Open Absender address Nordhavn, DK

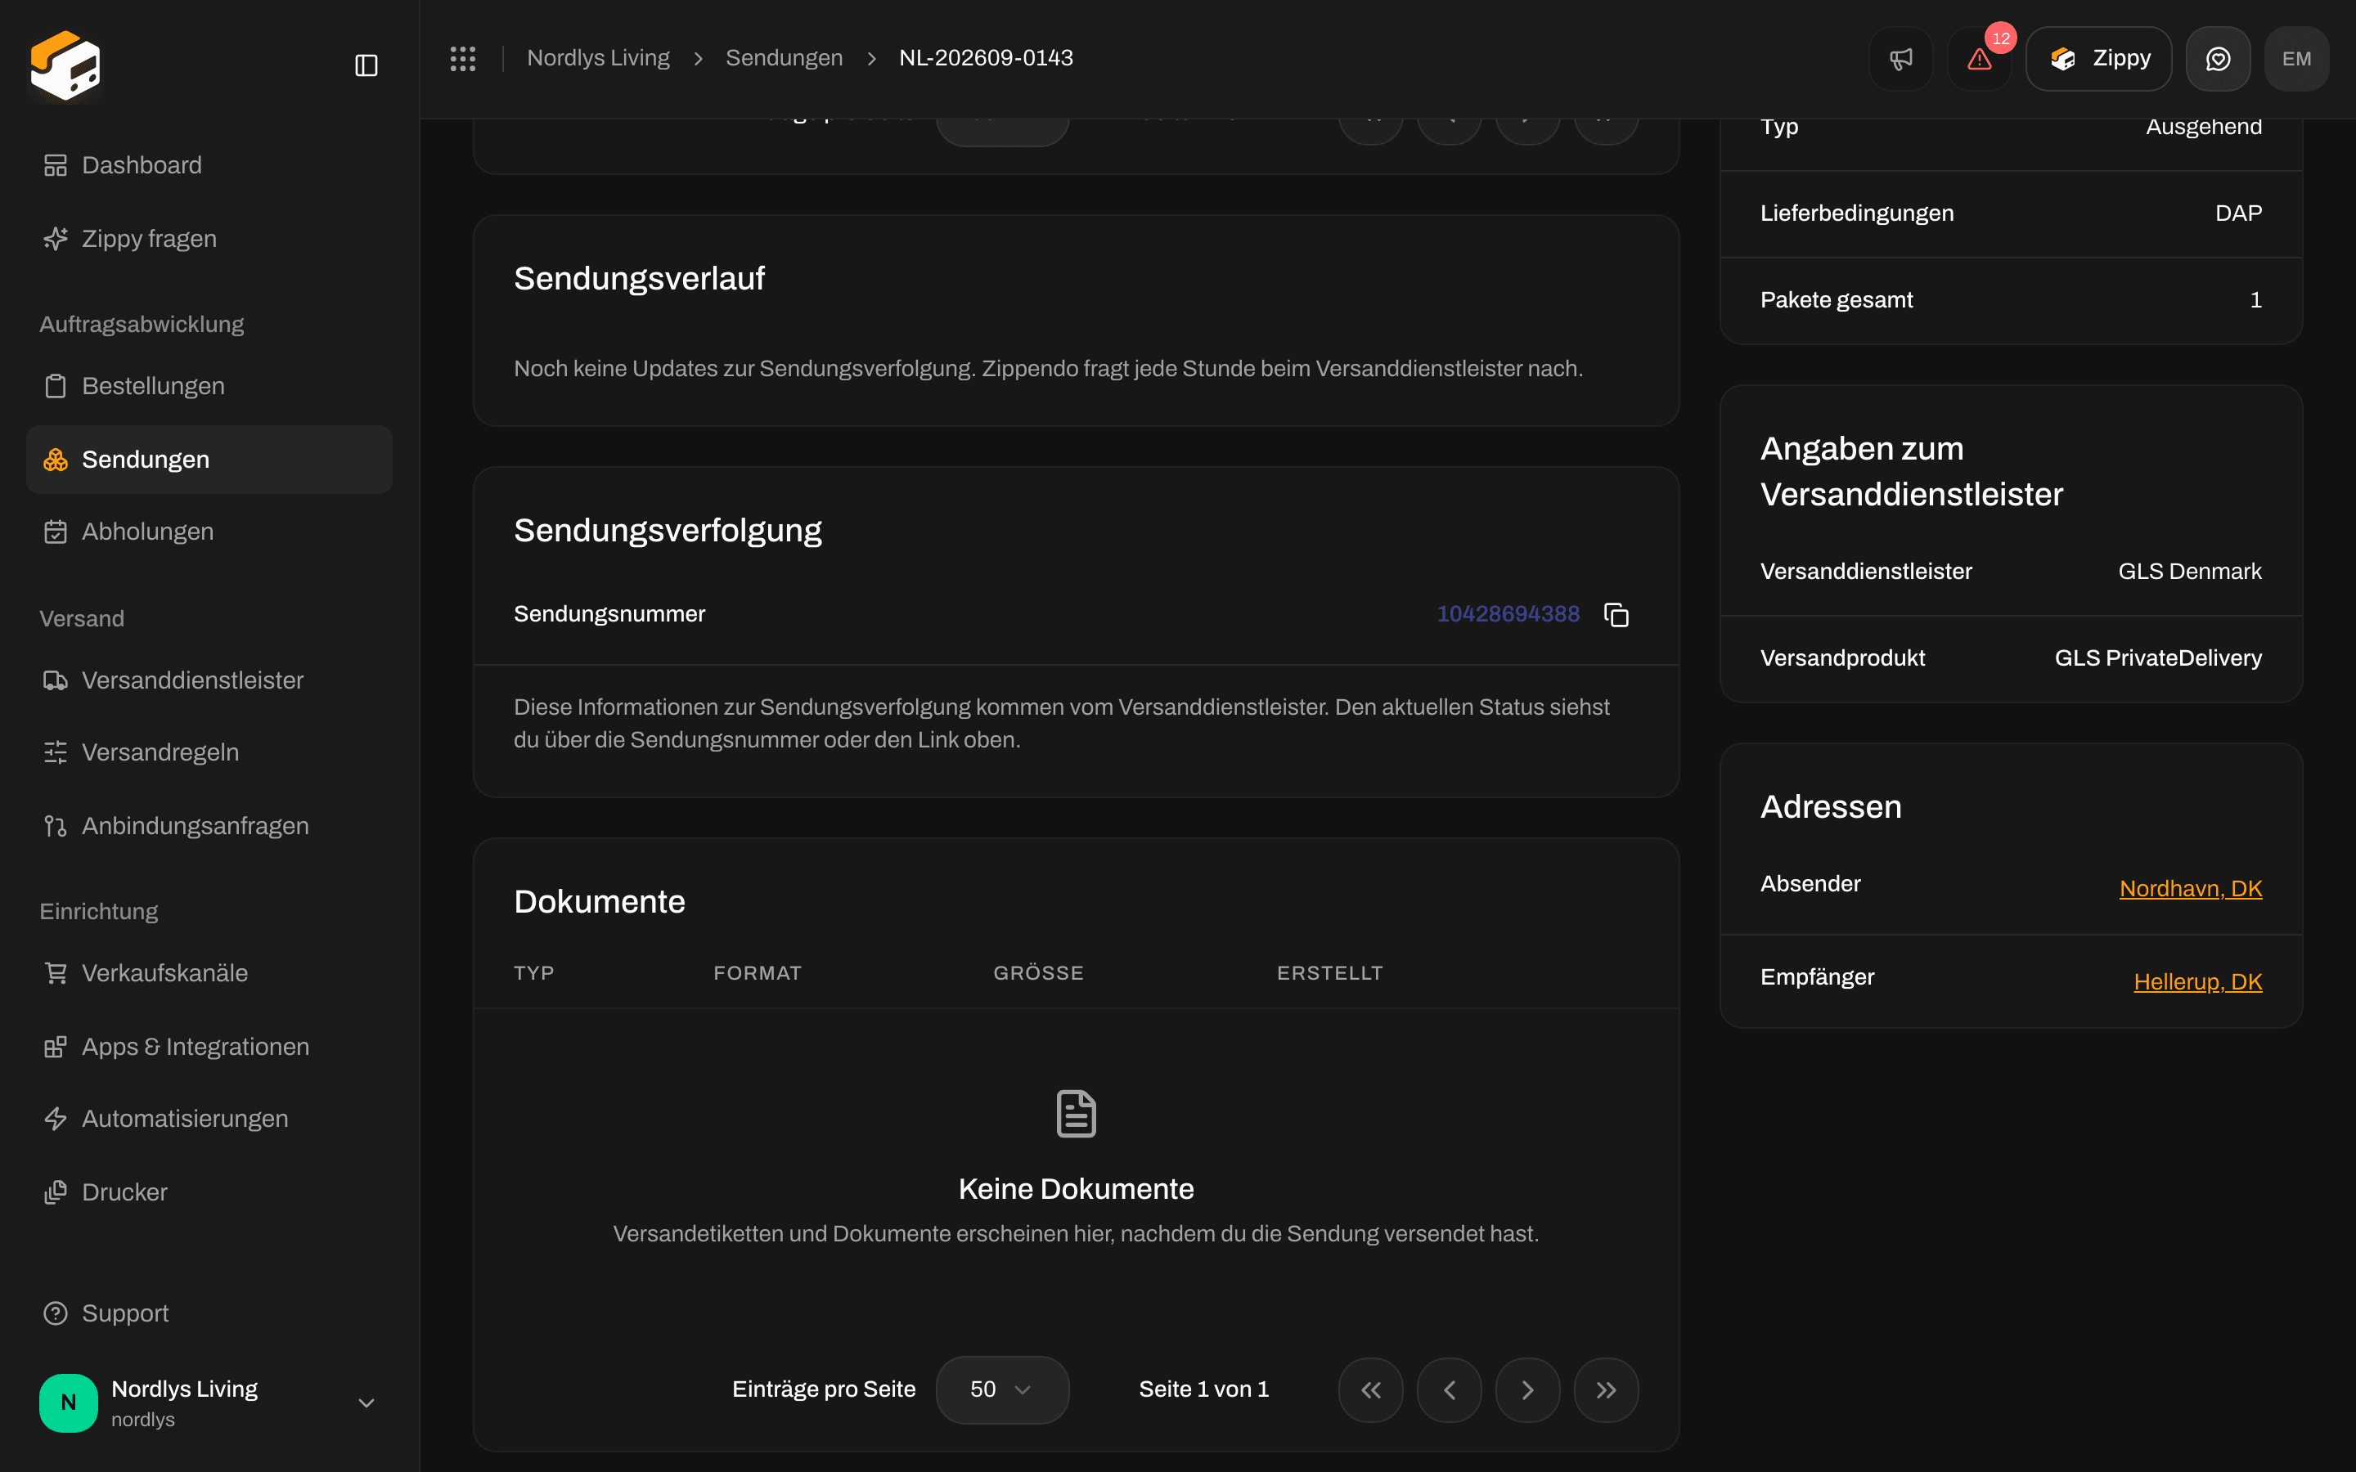(x=2191, y=889)
